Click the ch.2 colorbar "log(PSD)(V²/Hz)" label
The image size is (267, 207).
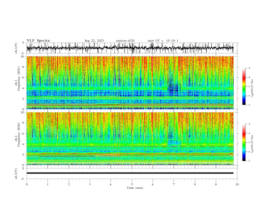pyautogui.click(x=253, y=144)
